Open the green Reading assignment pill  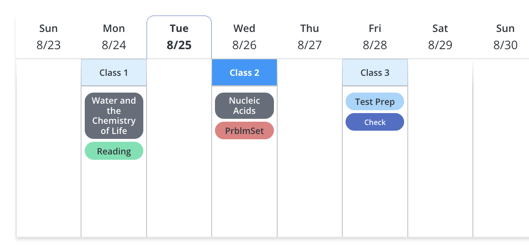pos(114,151)
